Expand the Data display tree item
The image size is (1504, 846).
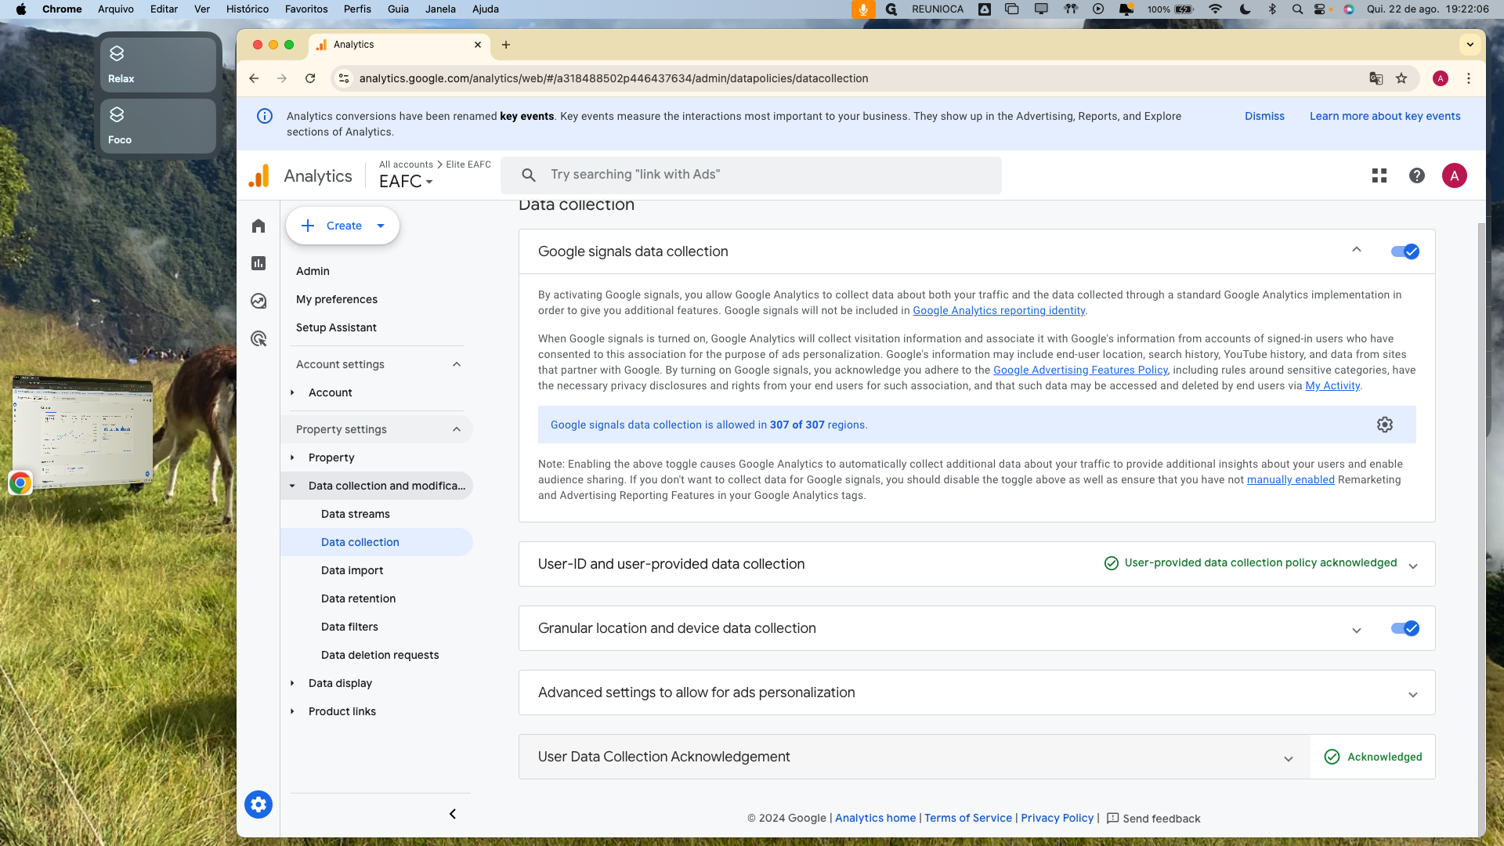292,683
